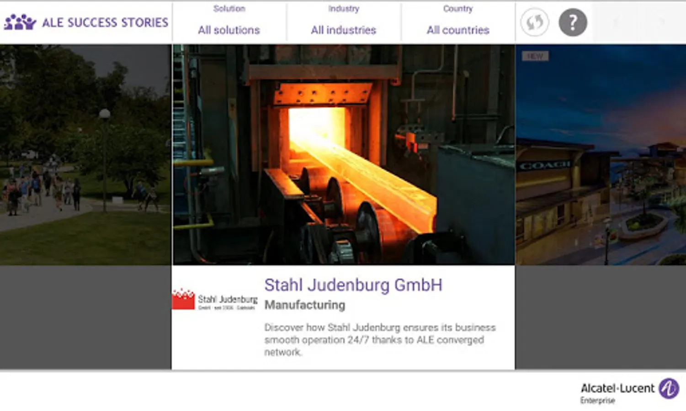Select the Coach shopping mall story image
This screenshot has width=686, height=411.
coord(601,154)
